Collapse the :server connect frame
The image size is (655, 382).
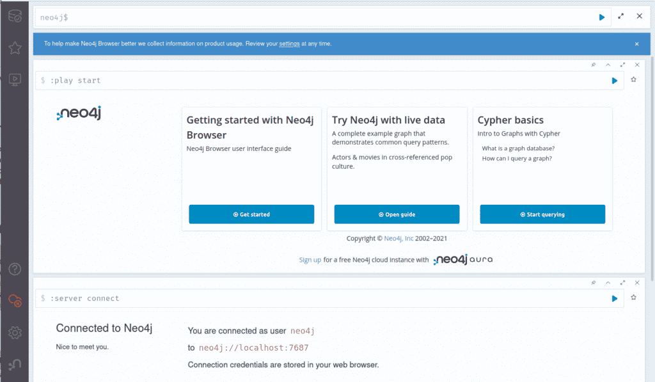pyautogui.click(x=608, y=282)
